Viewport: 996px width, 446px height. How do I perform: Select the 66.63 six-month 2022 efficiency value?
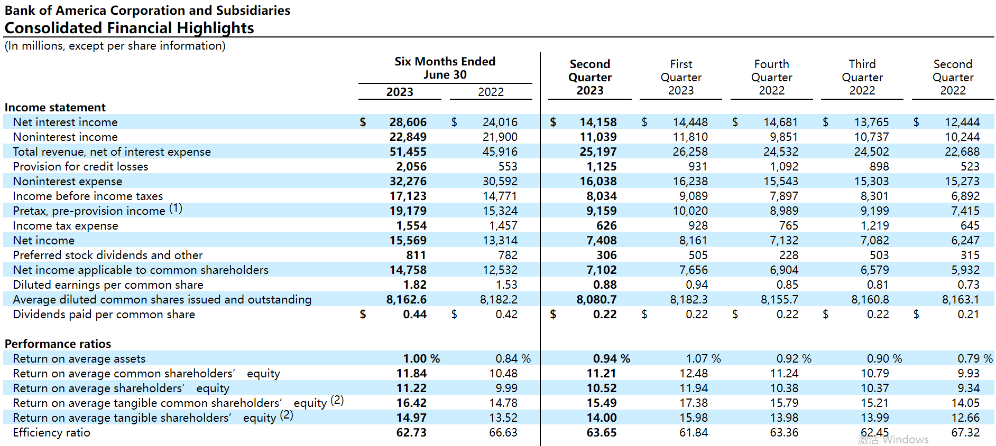pyautogui.click(x=503, y=432)
